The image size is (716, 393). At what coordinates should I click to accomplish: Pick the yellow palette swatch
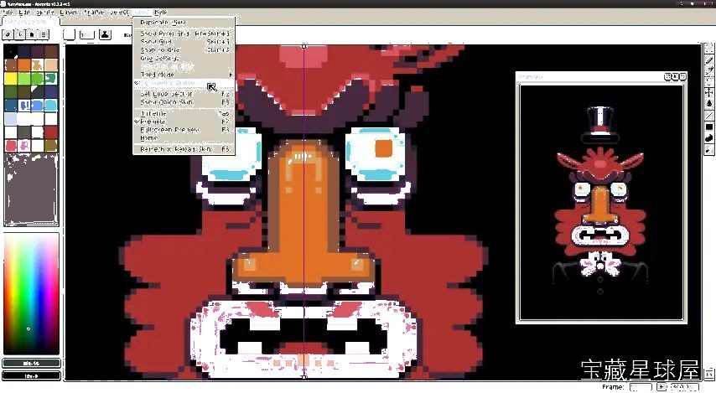pos(11,78)
